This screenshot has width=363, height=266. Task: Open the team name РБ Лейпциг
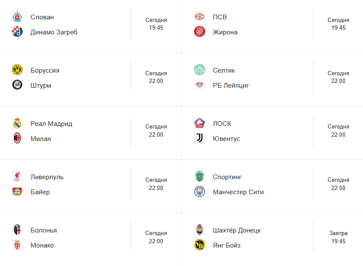[231, 86]
